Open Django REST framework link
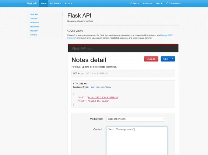Viewport: 208px width, 155px height. click(x=167, y=35)
